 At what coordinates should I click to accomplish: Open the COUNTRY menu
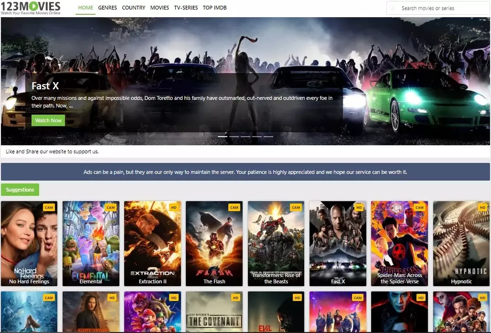pos(134,7)
